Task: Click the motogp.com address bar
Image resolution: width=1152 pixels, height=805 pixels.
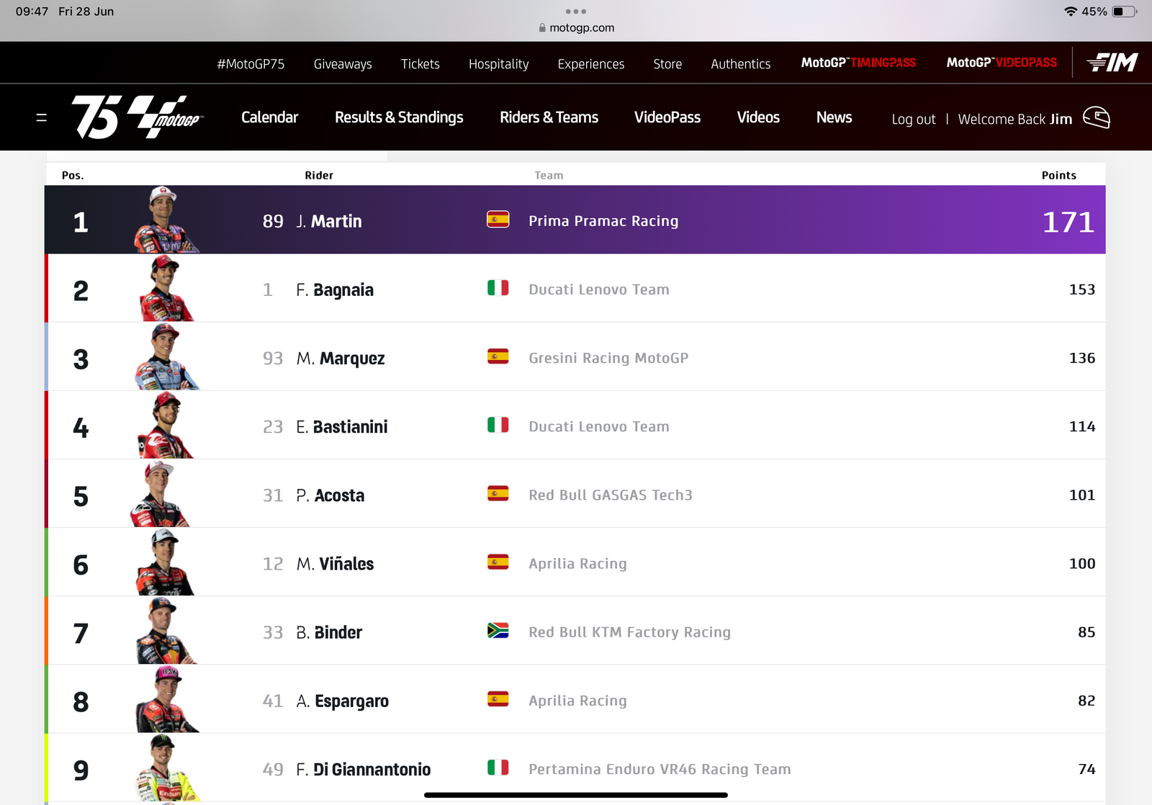Action: click(x=576, y=27)
